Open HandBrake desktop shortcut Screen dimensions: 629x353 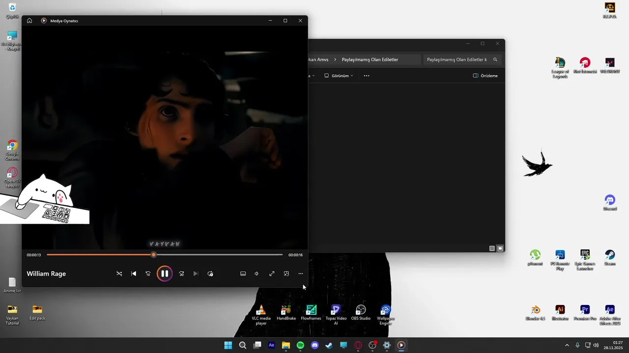point(286,313)
